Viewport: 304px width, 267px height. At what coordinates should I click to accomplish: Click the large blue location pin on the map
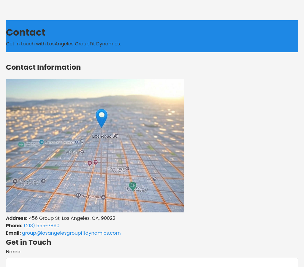coord(102,117)
